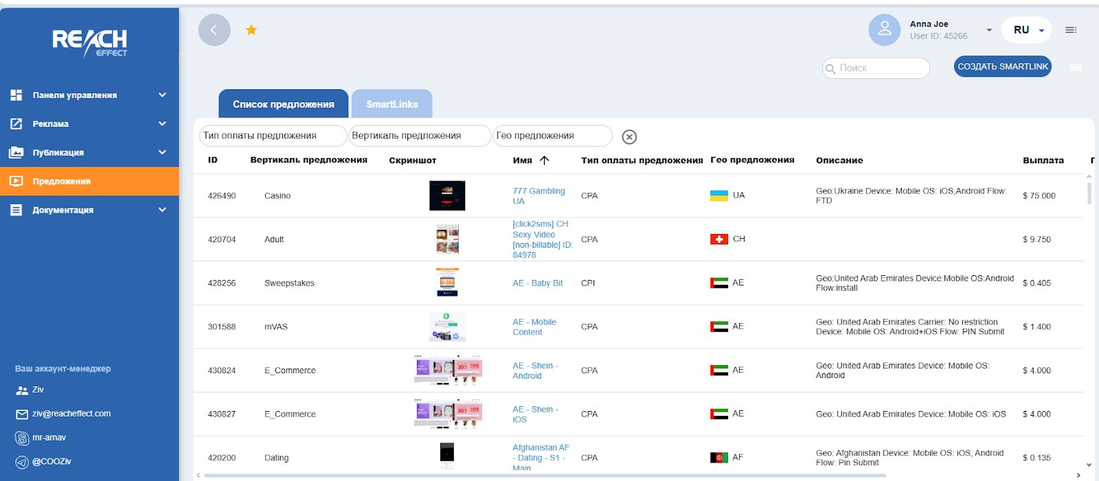Click the yellow star favorite icon

pos(251,30)
